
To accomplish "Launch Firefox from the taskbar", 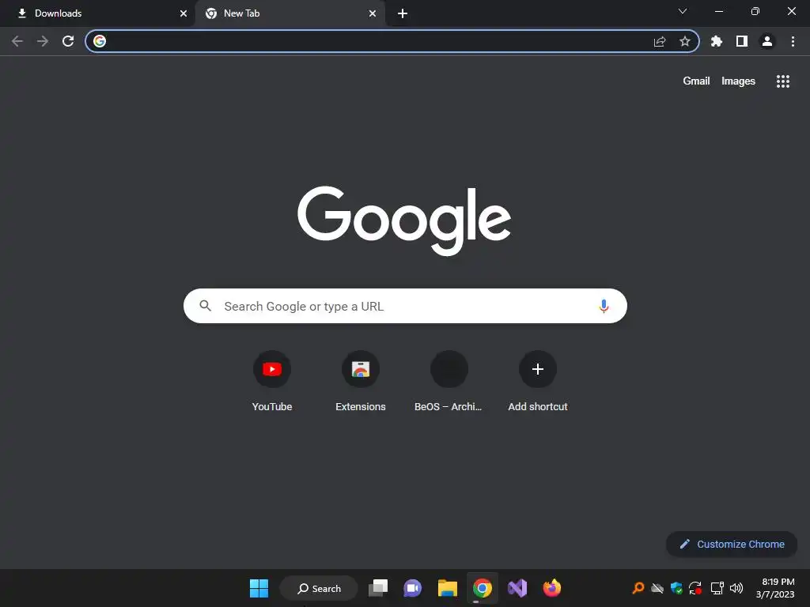I will pyautogui.click(x=551, y=588).
